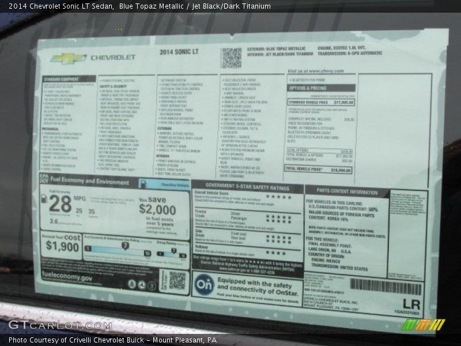Click the smartphone QR code near fueleconomy.gov
Screen dimensions: 461x346
coord(177,281)
